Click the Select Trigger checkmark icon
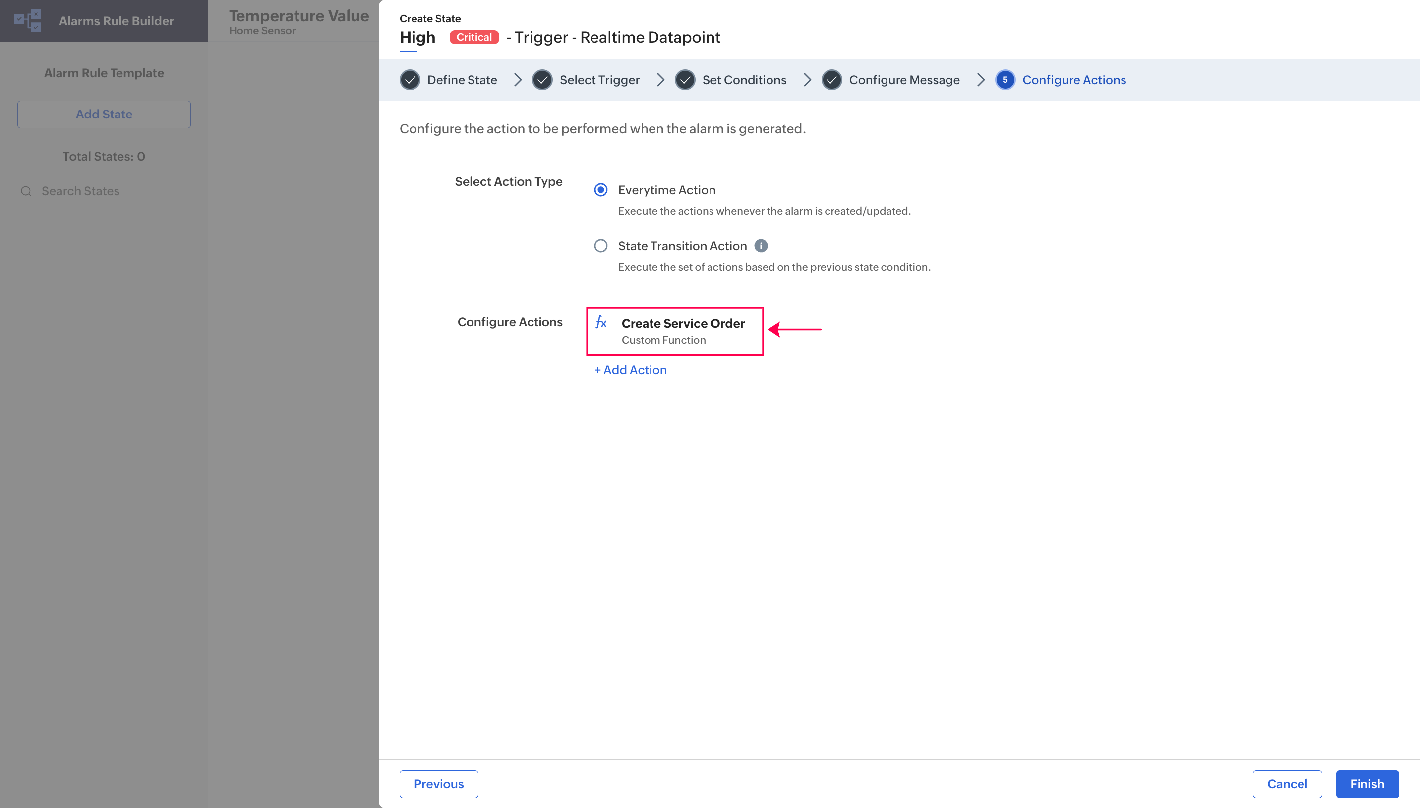The width and height of the screenshot is (1420, 808). click(542, 80)
